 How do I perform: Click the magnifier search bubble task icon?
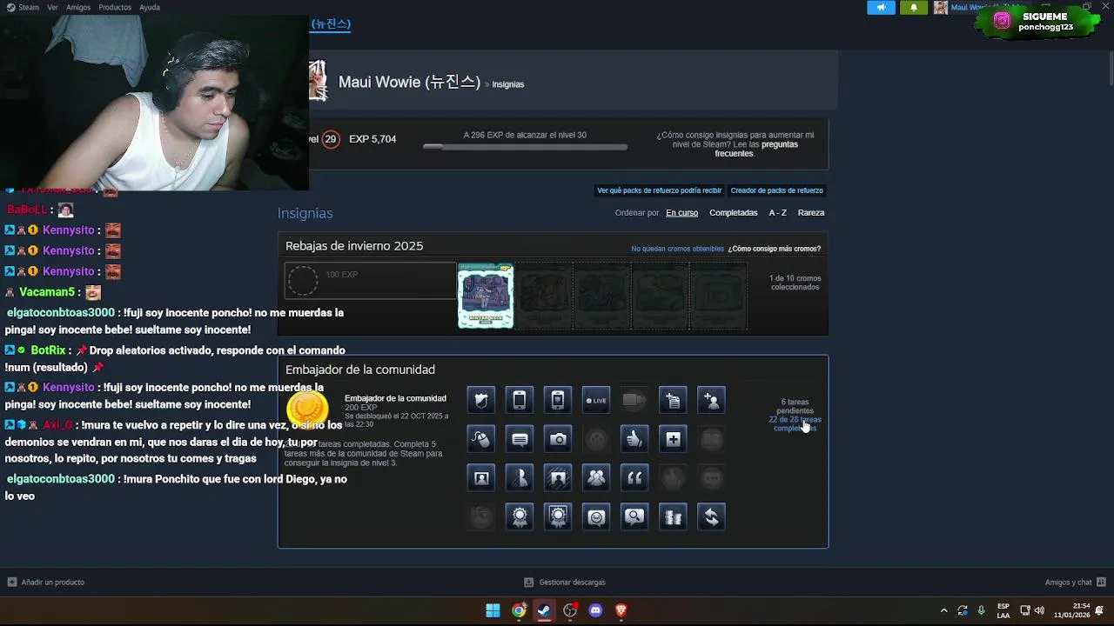tap(634, 516)
